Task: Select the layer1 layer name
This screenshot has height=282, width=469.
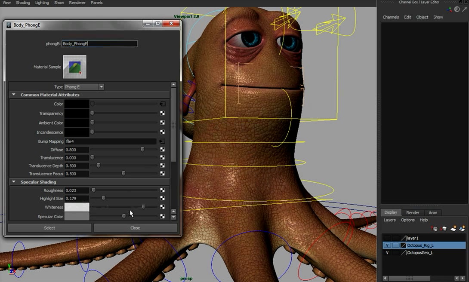Action: 413,238
